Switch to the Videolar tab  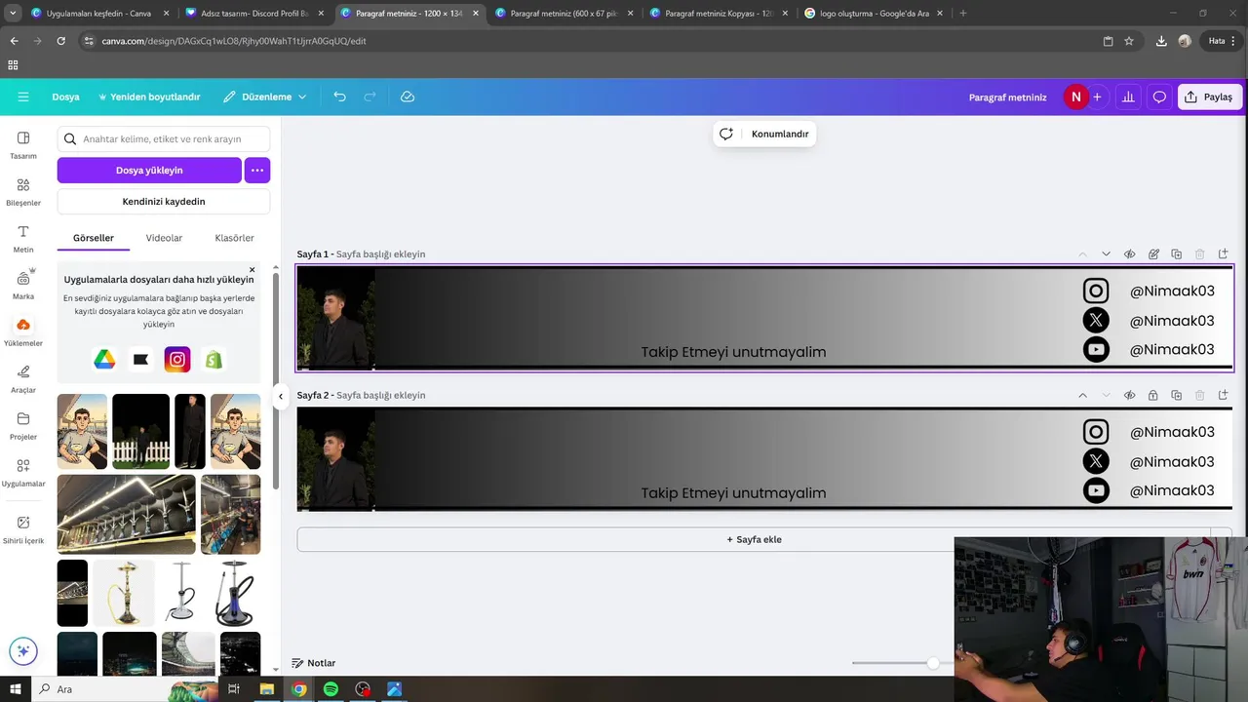click(164, 238)
